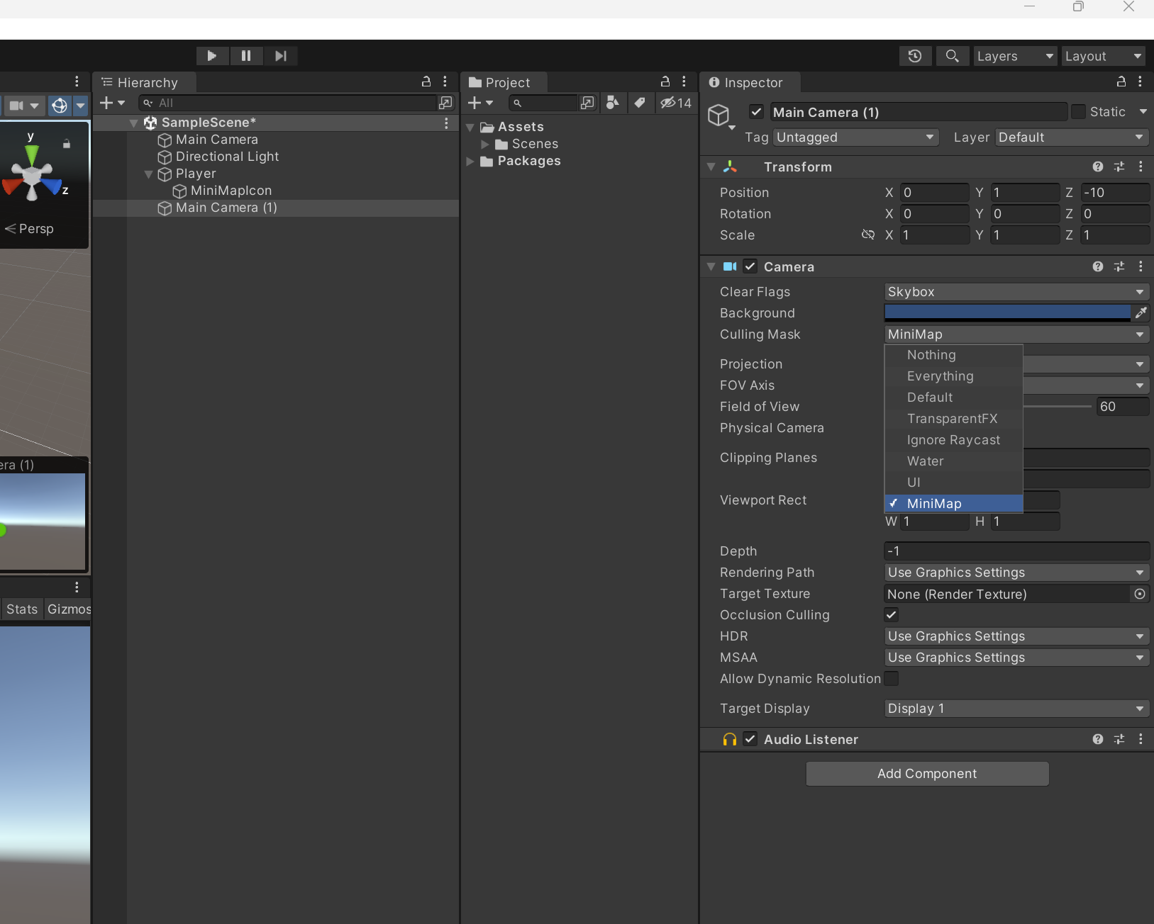Screen dimensions: 1154x924
Task: Open the Layers dropdown in the toolbar
Action: 1015,56
